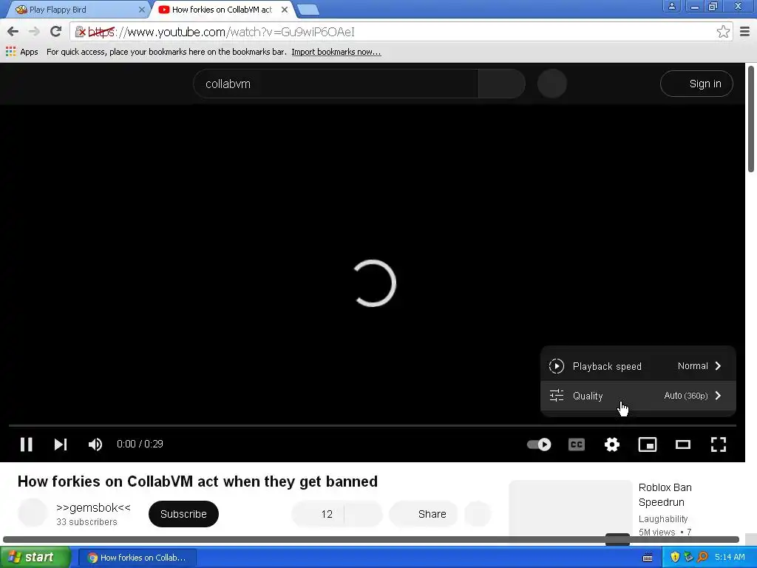Open the Windows start menu
Screen dimensions: 757x568
[35, 557]
